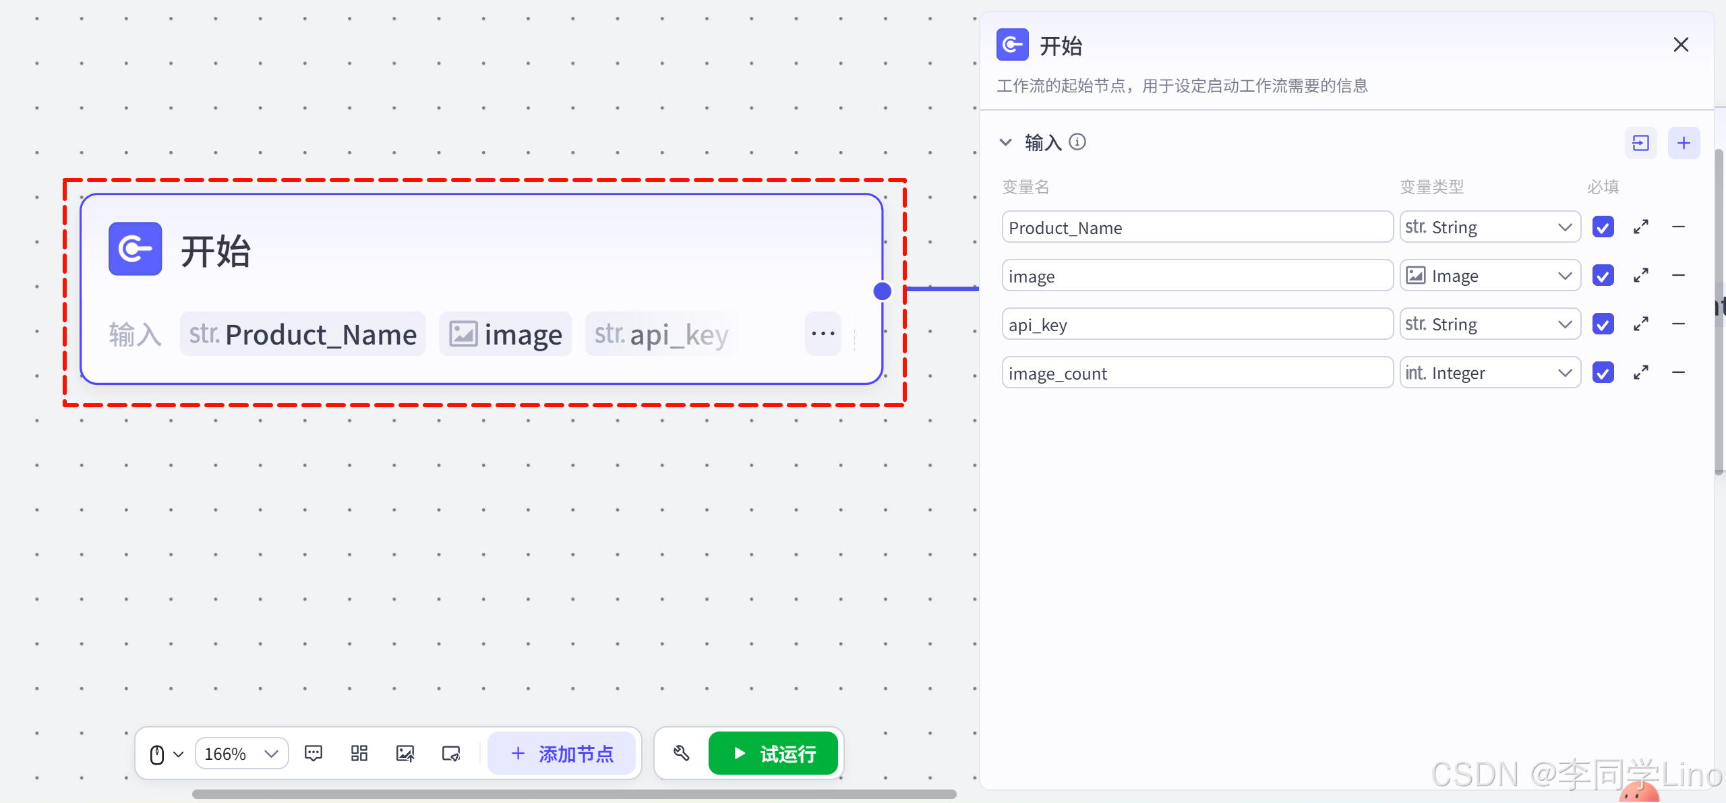Click the horizontal canvas scrollbar

pyautogui.click(x=573, y=794)
